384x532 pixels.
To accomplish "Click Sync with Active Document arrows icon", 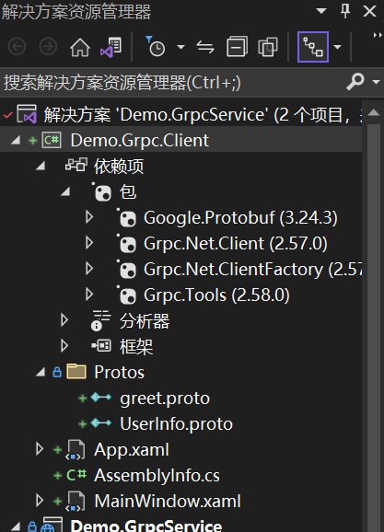I will [205, 47].
